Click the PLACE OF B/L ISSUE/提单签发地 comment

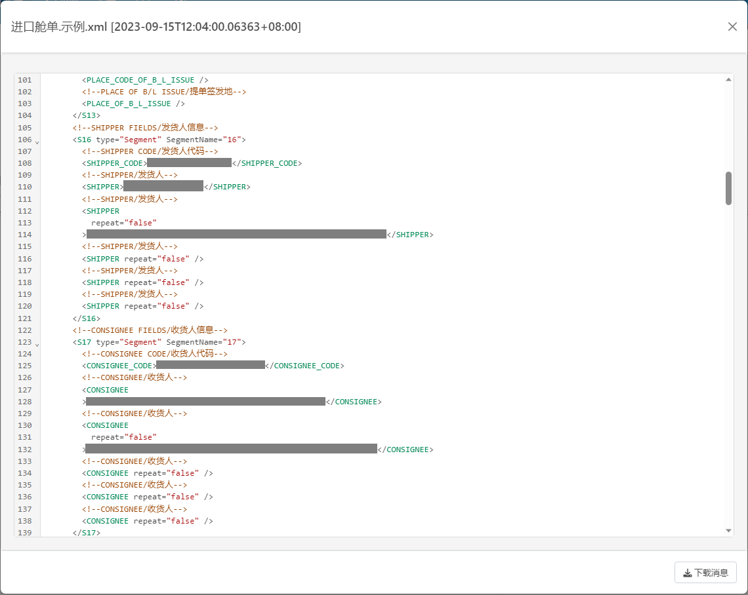click(164, 92)
